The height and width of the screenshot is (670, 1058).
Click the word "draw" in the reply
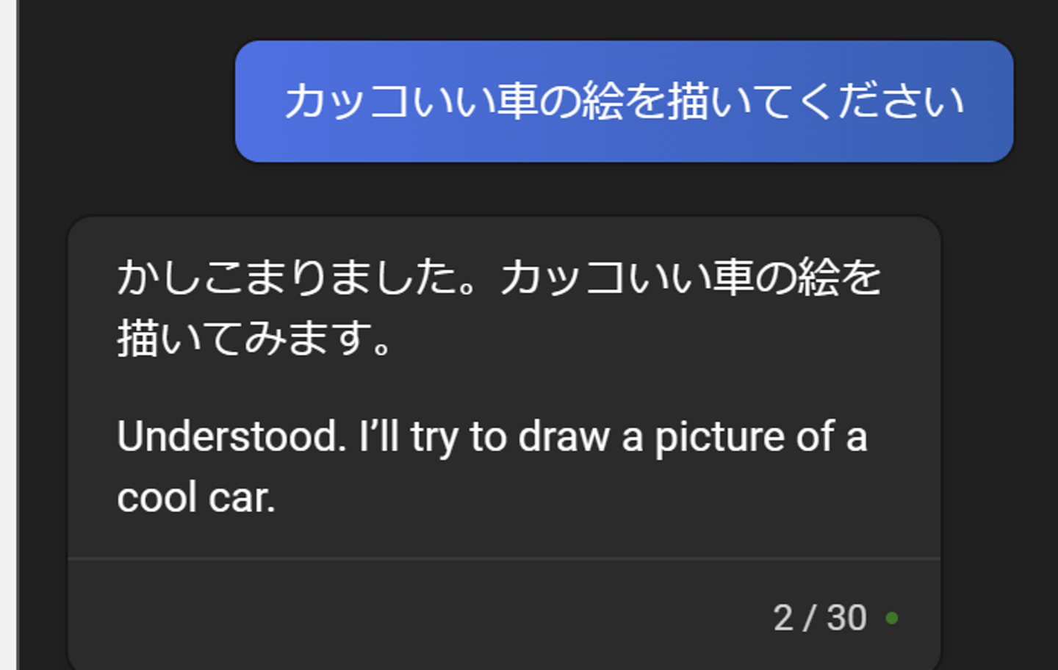[x=564, y=436]
